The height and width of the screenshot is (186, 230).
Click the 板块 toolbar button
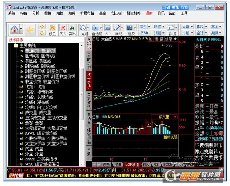(x=202, y=27)
